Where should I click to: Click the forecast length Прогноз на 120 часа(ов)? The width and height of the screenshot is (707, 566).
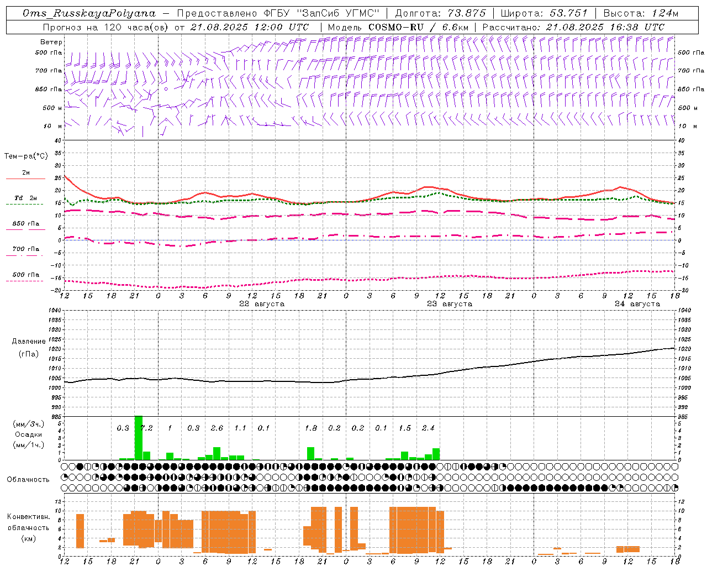pyautogui.click(x=107, y=27)
